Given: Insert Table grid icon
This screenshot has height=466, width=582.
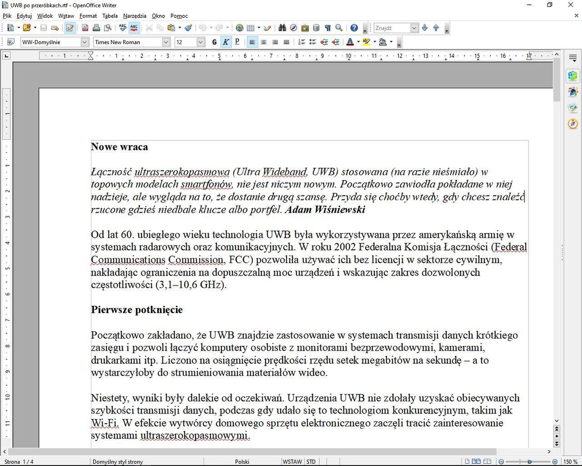Looking at the screenshot, I should click(x=251, y=28).
